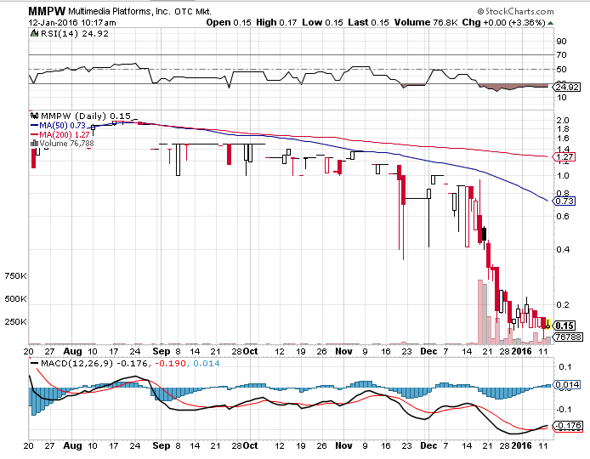Click the 50 midline label on the RSI axis
Viewport: 590px width, 459px height.
tap(561, 69)
